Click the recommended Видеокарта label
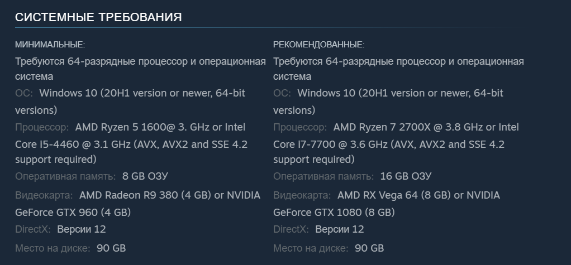 tap(302, 195)
